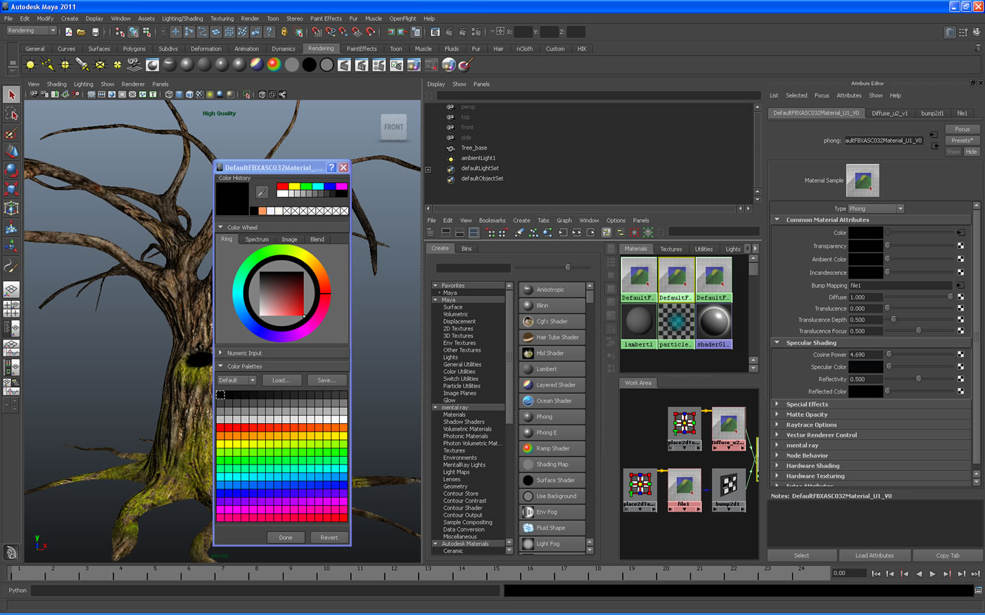Viewport: 985px width, 615px height.
Task: Open the material Type dropdown showing Phong
Action: 875,209
